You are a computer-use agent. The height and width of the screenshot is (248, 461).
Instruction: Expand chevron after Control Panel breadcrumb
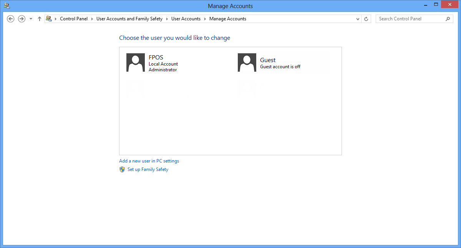click(92, 19)
